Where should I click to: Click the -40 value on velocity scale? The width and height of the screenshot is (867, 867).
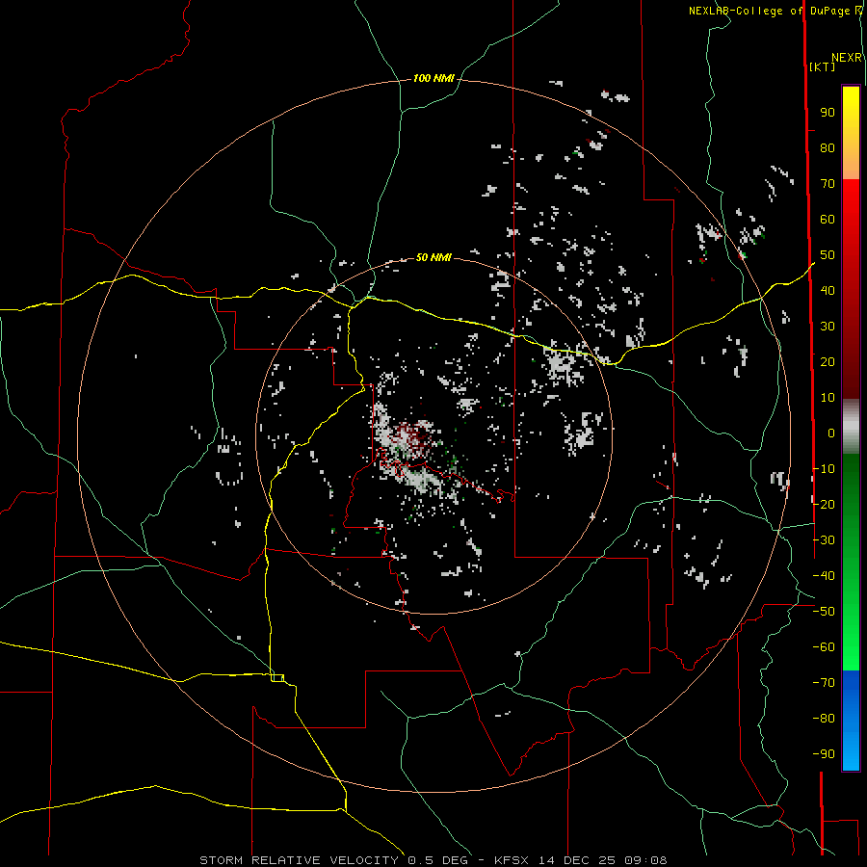click(x=824, y=576)
